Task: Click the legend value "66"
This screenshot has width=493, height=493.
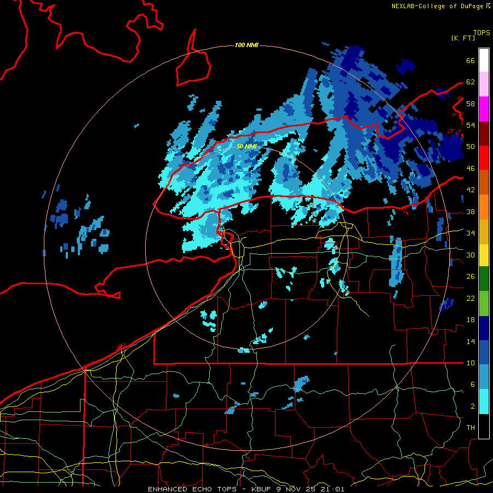Action: pyautogui.click(x=471, y=60)
